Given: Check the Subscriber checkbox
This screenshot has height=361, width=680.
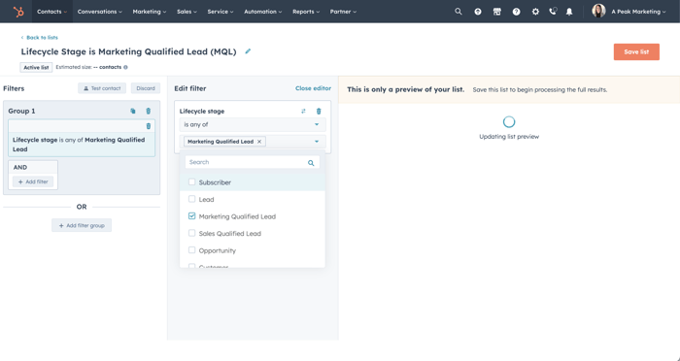Looking at the screenshot, I should point(191,182).
